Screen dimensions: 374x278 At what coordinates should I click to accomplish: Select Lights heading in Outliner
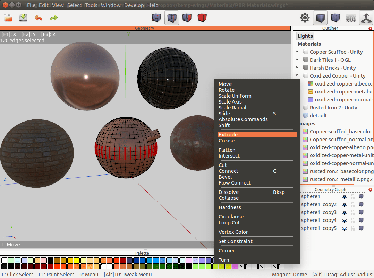[x=305, y=36]
